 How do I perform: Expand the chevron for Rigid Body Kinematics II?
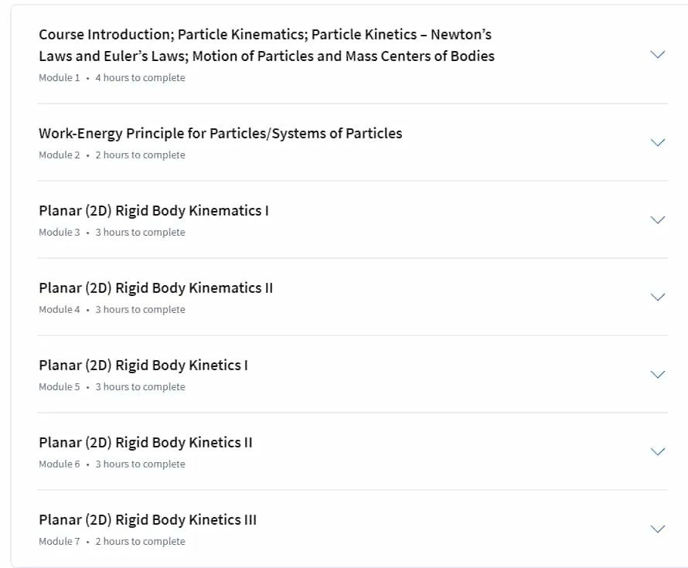click(x=657, y=297)
